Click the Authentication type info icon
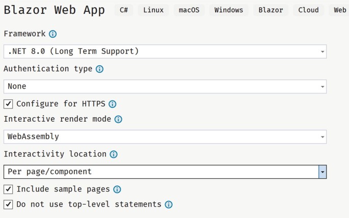Screen dimensions: 349x218 pyautogui.click(x=99, y=69)
